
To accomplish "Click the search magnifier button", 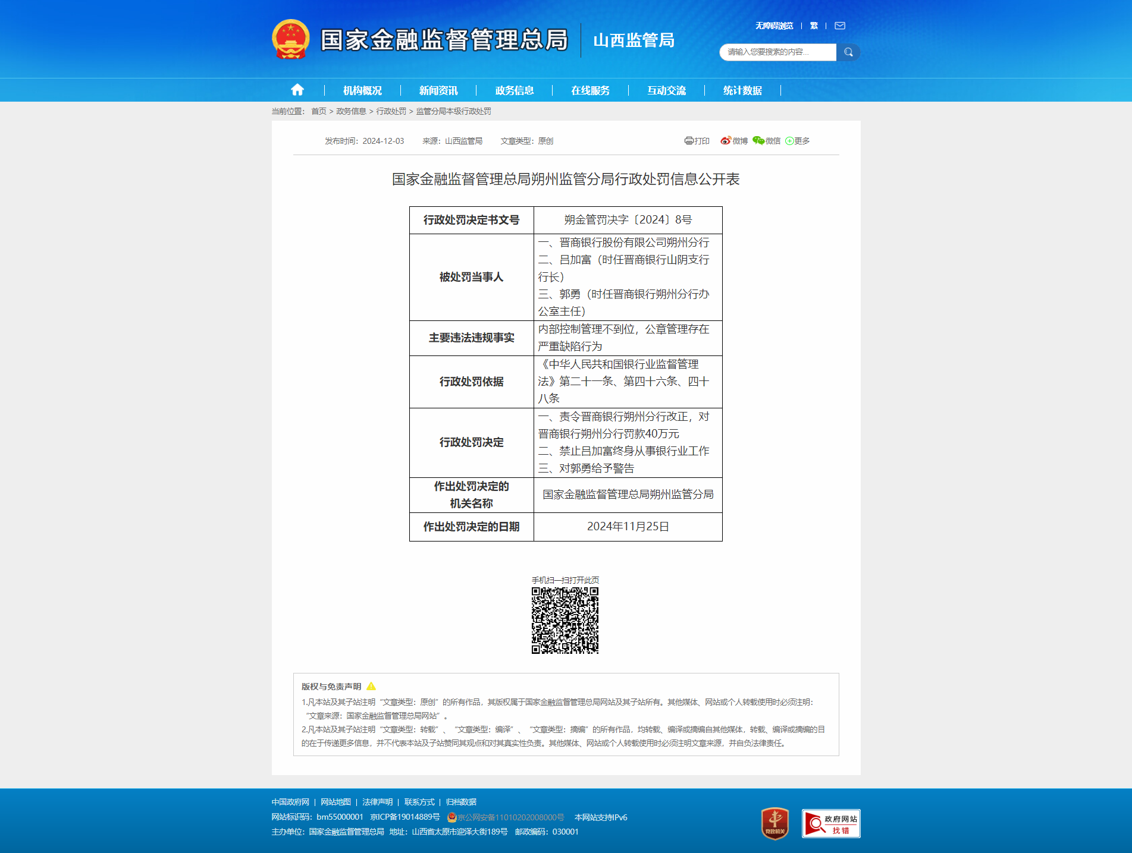I will point(848,52).
